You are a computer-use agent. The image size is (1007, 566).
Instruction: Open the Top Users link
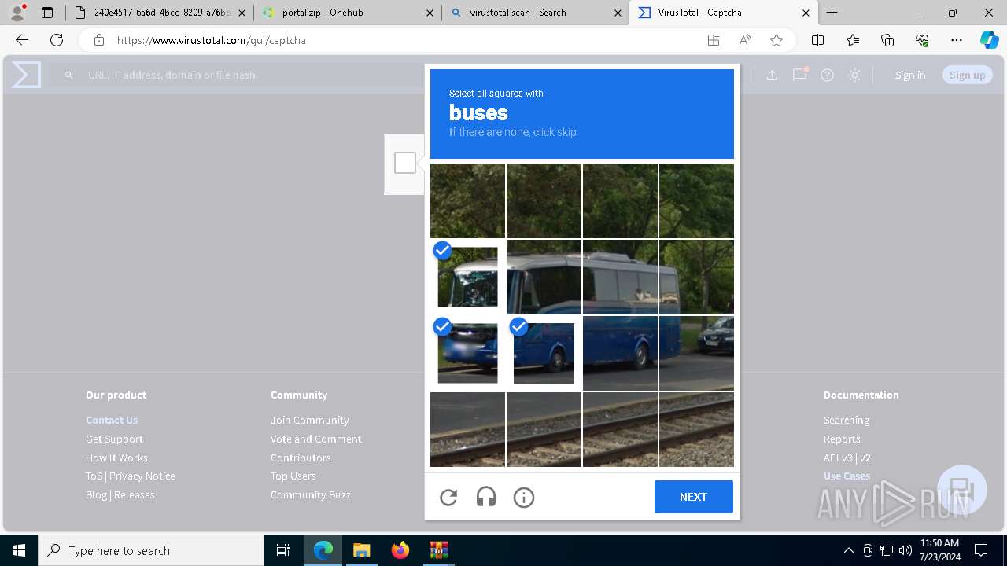(293, 476)
